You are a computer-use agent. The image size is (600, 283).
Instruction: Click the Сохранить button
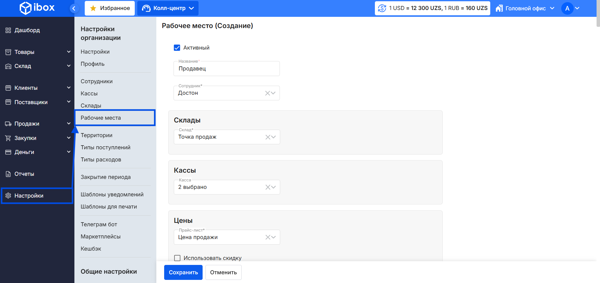[183, 272]
